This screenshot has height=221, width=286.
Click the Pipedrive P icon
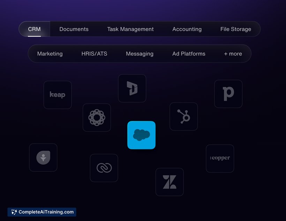click(x=228, y=94)
